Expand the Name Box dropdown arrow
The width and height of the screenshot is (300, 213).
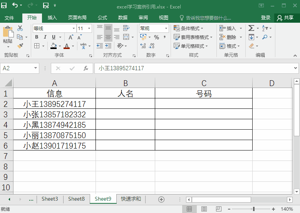[35, 68]
